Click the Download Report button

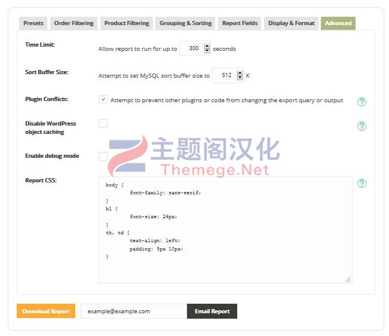click(46, 311)
